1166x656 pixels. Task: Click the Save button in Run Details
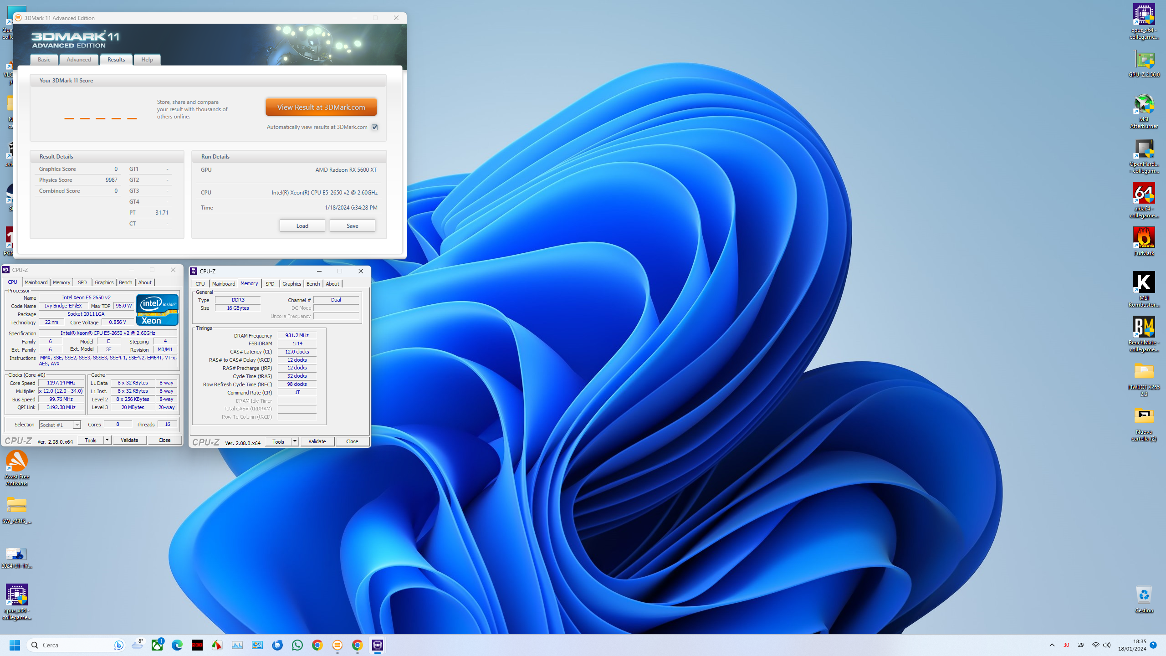pos(353,225)
